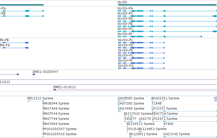Select the GH28585.3prime EST label
Screen dimensions: 217x138
(131, 98)
